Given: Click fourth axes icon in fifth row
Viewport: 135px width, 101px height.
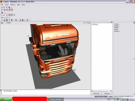Looking at the screenshot, I should (9, 18).
